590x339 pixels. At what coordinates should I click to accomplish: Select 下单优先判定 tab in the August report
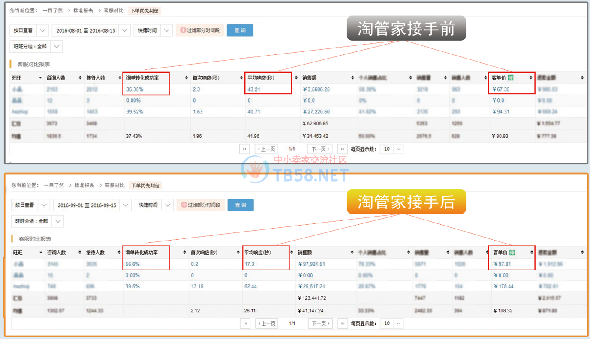pos(145,11)
